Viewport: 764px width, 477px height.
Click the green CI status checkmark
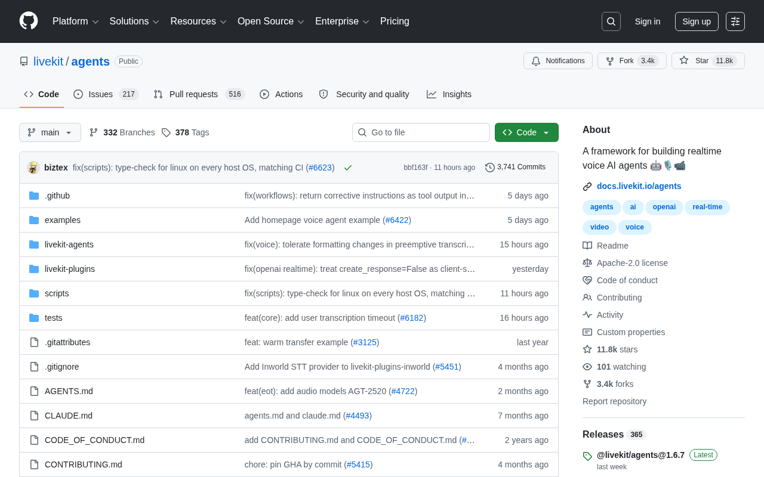tap(348, 168)
